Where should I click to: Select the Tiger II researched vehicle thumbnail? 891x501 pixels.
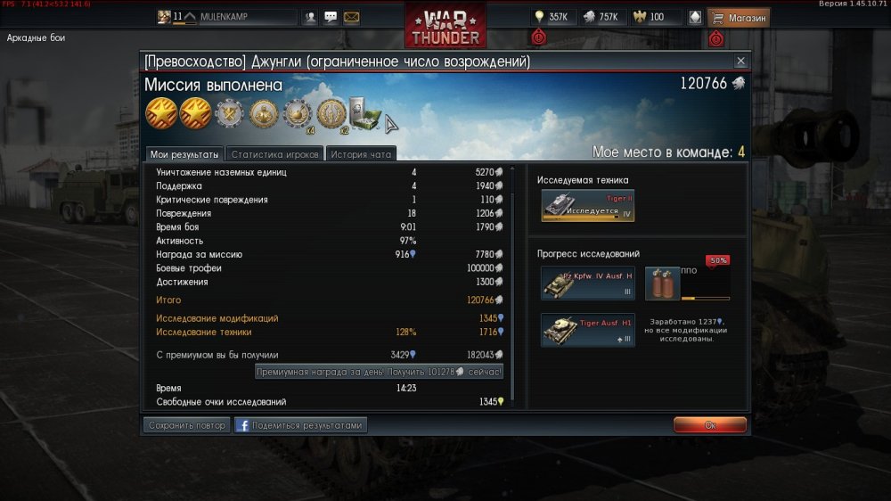click(x=587, y=206)
